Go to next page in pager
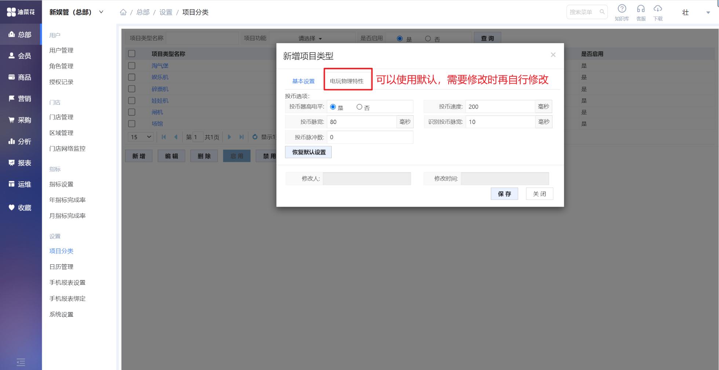Screen dimensions: 719x370 pos(229,137)
